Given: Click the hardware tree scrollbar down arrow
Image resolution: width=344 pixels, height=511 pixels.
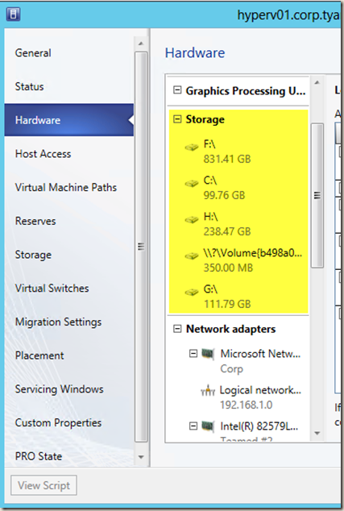Looking at the screenshot, I should [x=317, y=433].
